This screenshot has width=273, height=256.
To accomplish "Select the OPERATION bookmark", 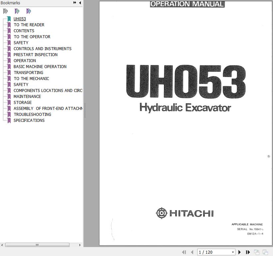I will 25,61.
